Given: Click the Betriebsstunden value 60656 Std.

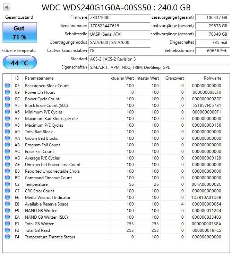Looking at the screenshot, I should tap(213, 51).
